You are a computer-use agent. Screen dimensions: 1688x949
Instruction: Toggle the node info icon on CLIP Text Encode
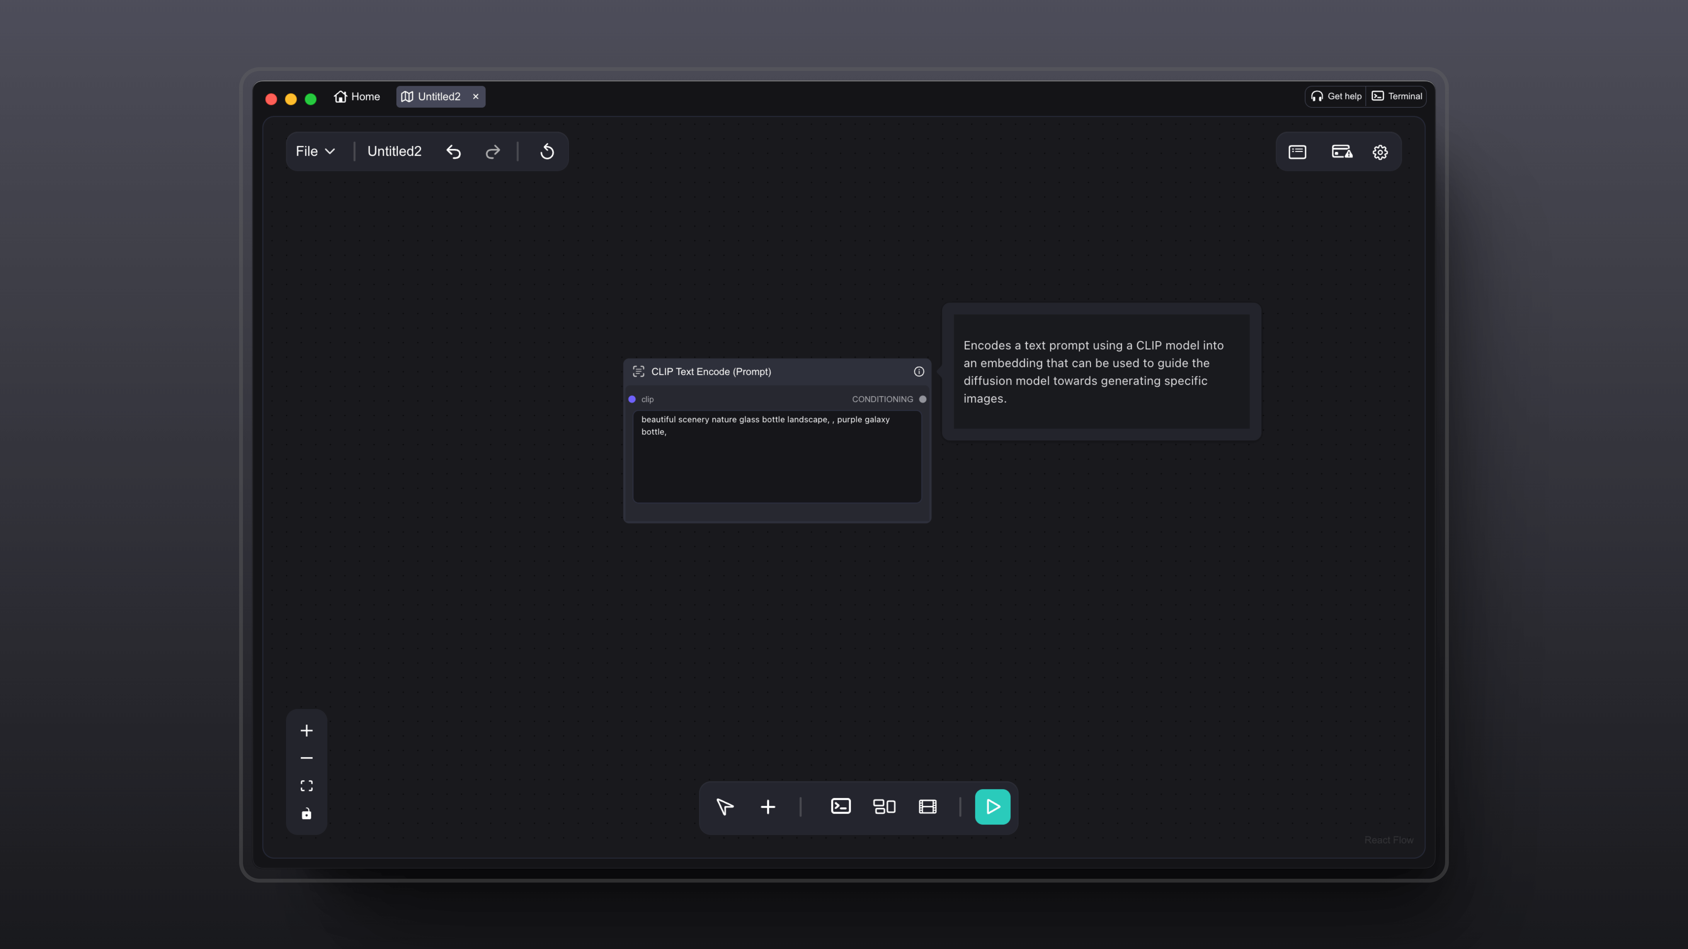pos(919,371)
